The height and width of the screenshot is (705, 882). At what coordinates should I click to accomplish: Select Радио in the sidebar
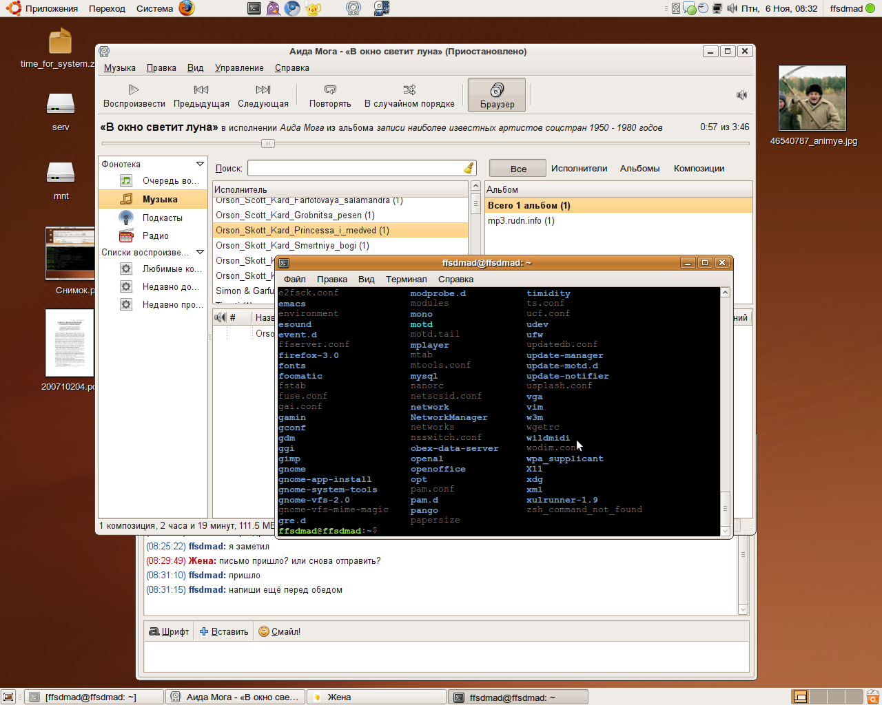coord(155,235)
